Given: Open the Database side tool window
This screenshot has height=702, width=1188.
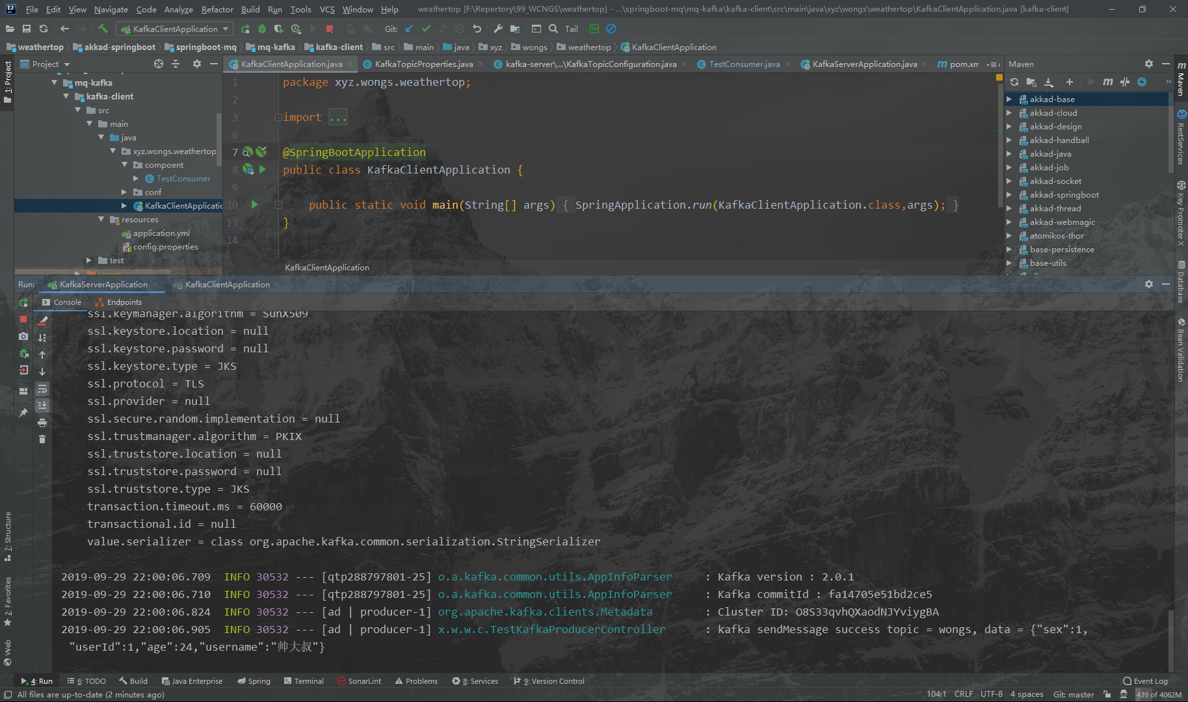Looking at the screenshot, I should coord(1181,282).
